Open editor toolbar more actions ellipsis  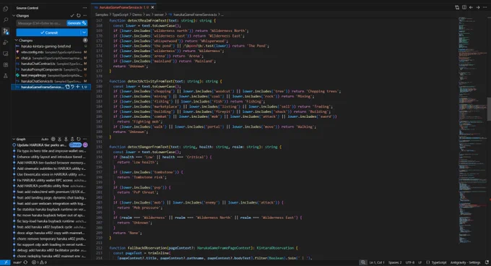coord(485,7)
